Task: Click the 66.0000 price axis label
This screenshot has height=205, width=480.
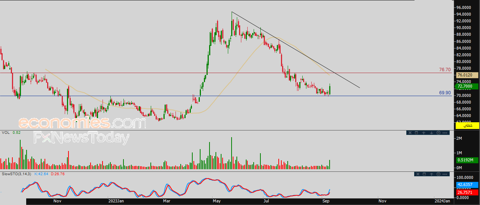Action: coord(463,109)
